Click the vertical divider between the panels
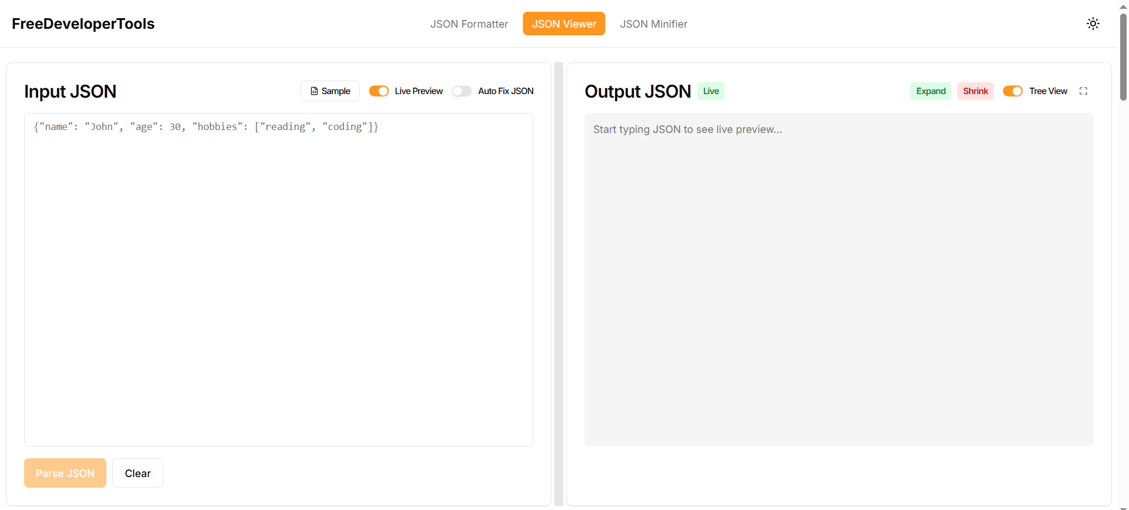1129x510 pixels. point(559,282)
